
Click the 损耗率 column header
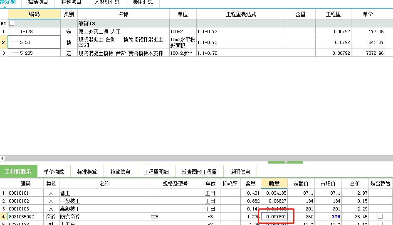230,183
